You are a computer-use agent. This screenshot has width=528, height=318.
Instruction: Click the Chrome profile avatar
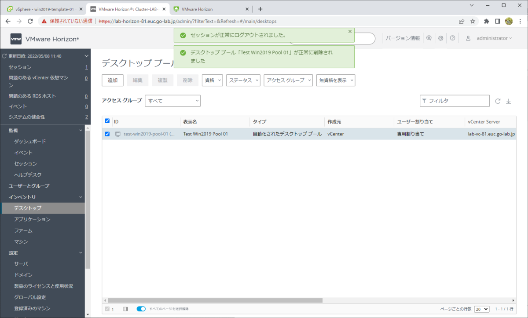[509, 21]
